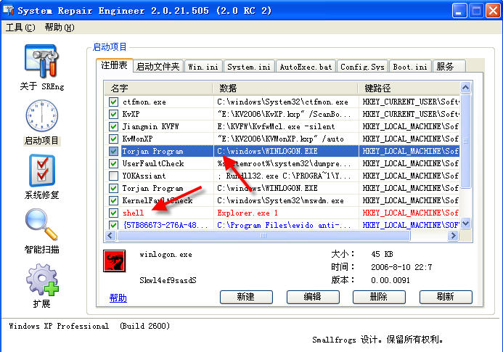Select the KernelFaultCheck row name

click(158, 200)
